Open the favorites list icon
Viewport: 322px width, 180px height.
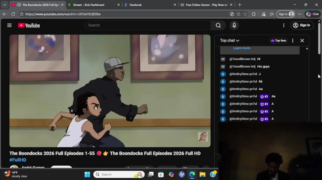tap(272, 14)
